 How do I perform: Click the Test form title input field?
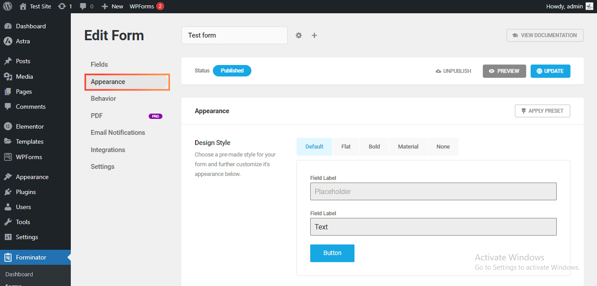[234, 35]
